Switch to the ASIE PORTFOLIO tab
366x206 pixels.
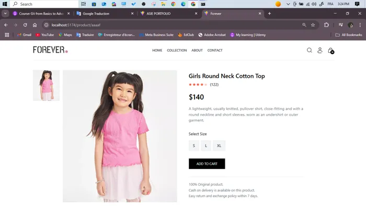click(x=169, y=14)
